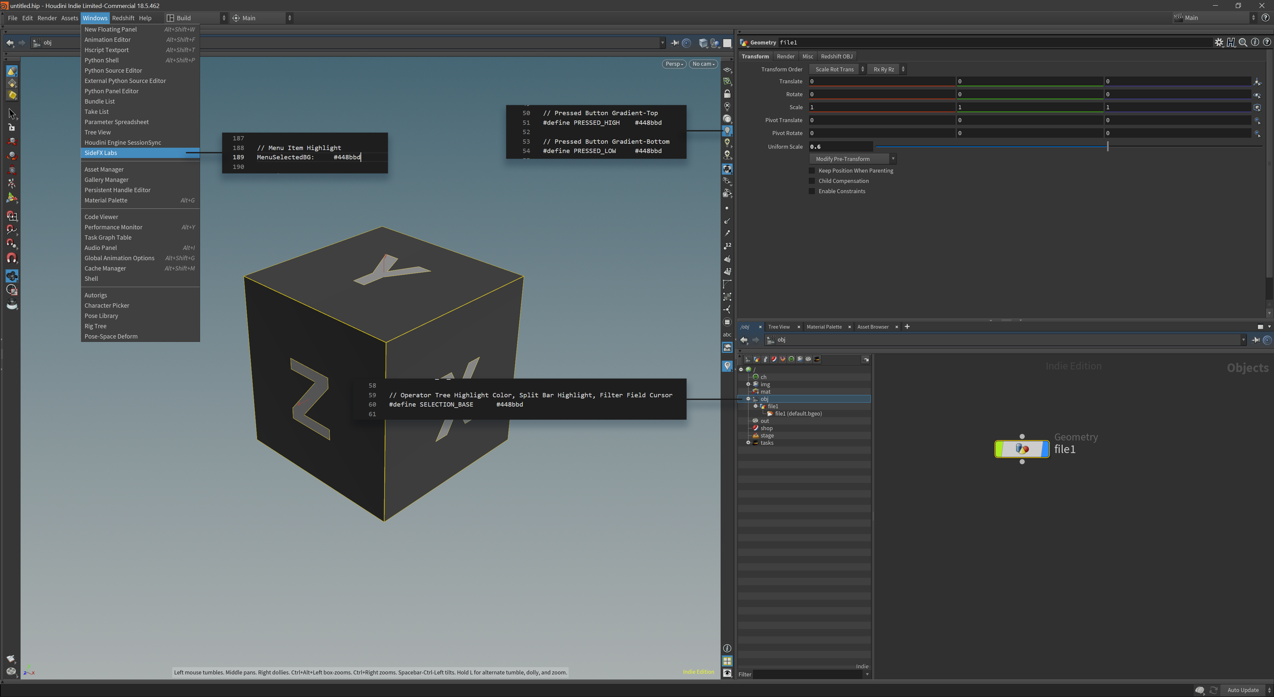Click the lock camera padlock icon in viewport

tap(727, 94)
